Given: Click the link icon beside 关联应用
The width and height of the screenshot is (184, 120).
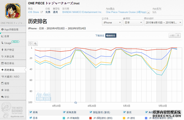Looking at the screenshot, I should 2,56.
